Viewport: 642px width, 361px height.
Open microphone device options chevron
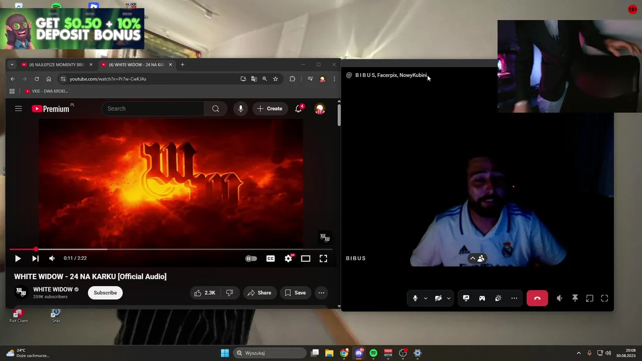coord(425,298)
